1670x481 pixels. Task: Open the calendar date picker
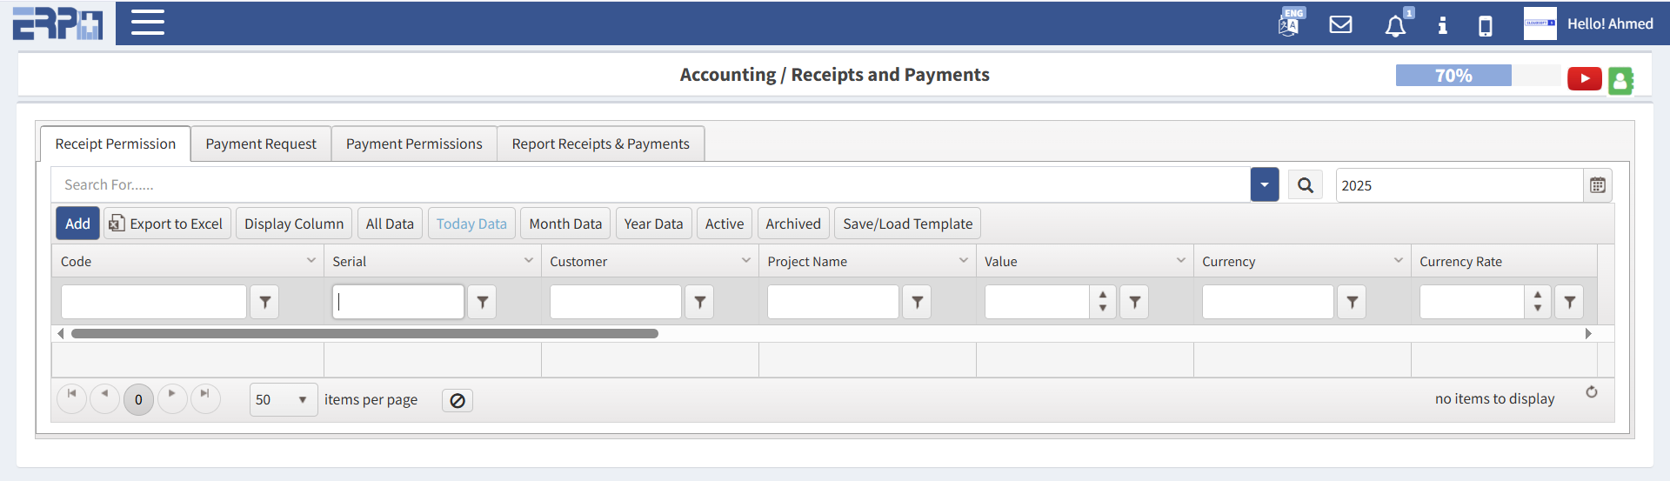tap(1597, 185)
